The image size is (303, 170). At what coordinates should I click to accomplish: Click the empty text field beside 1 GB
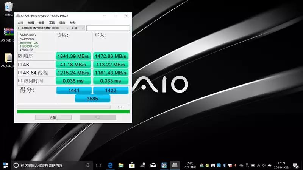click(x=108, y=28)
